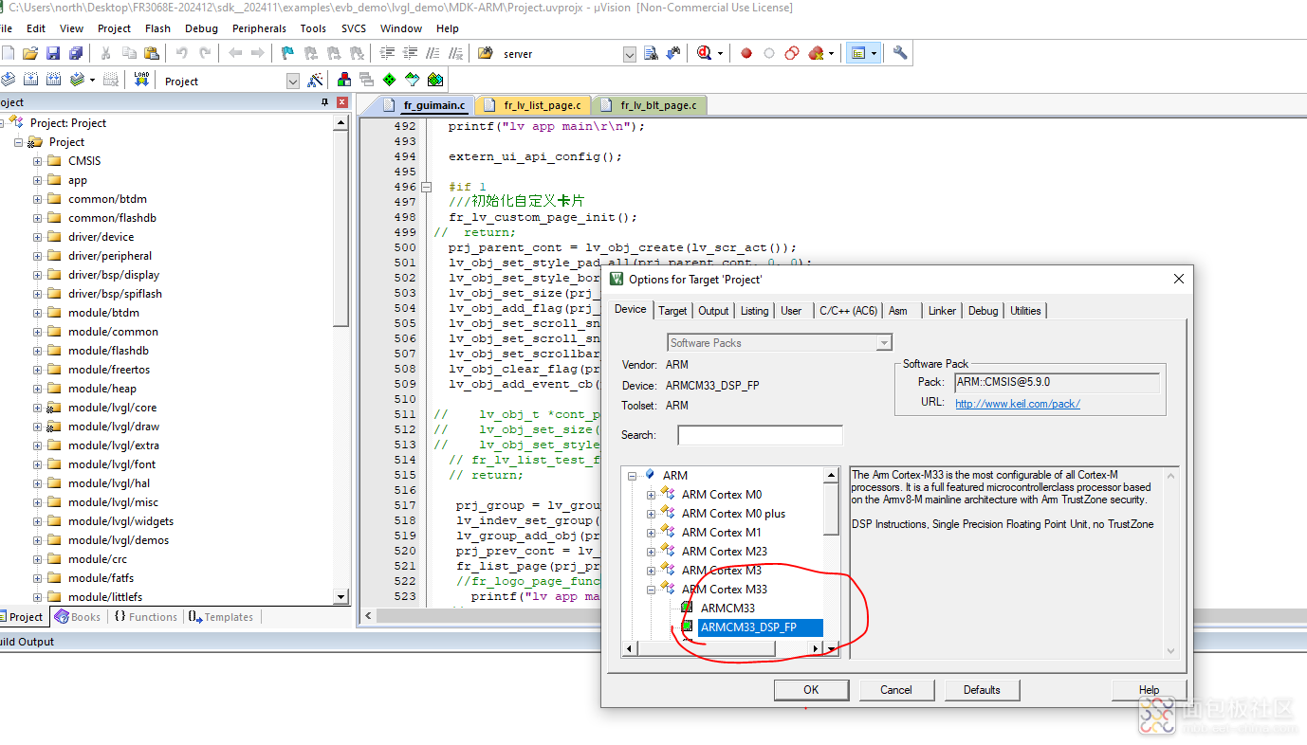1307x745 pixels.
Task: Start the debug session with the d magnifier icon
Action: (x=704, y=54)
